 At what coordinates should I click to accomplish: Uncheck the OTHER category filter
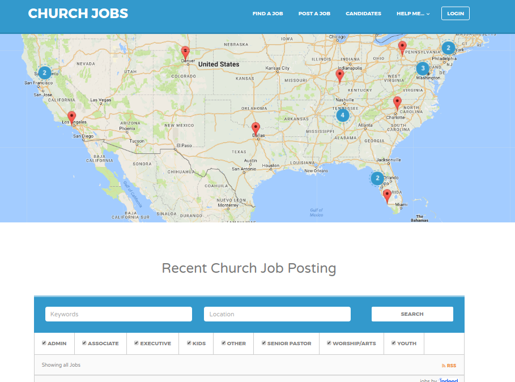pos(223,343)
